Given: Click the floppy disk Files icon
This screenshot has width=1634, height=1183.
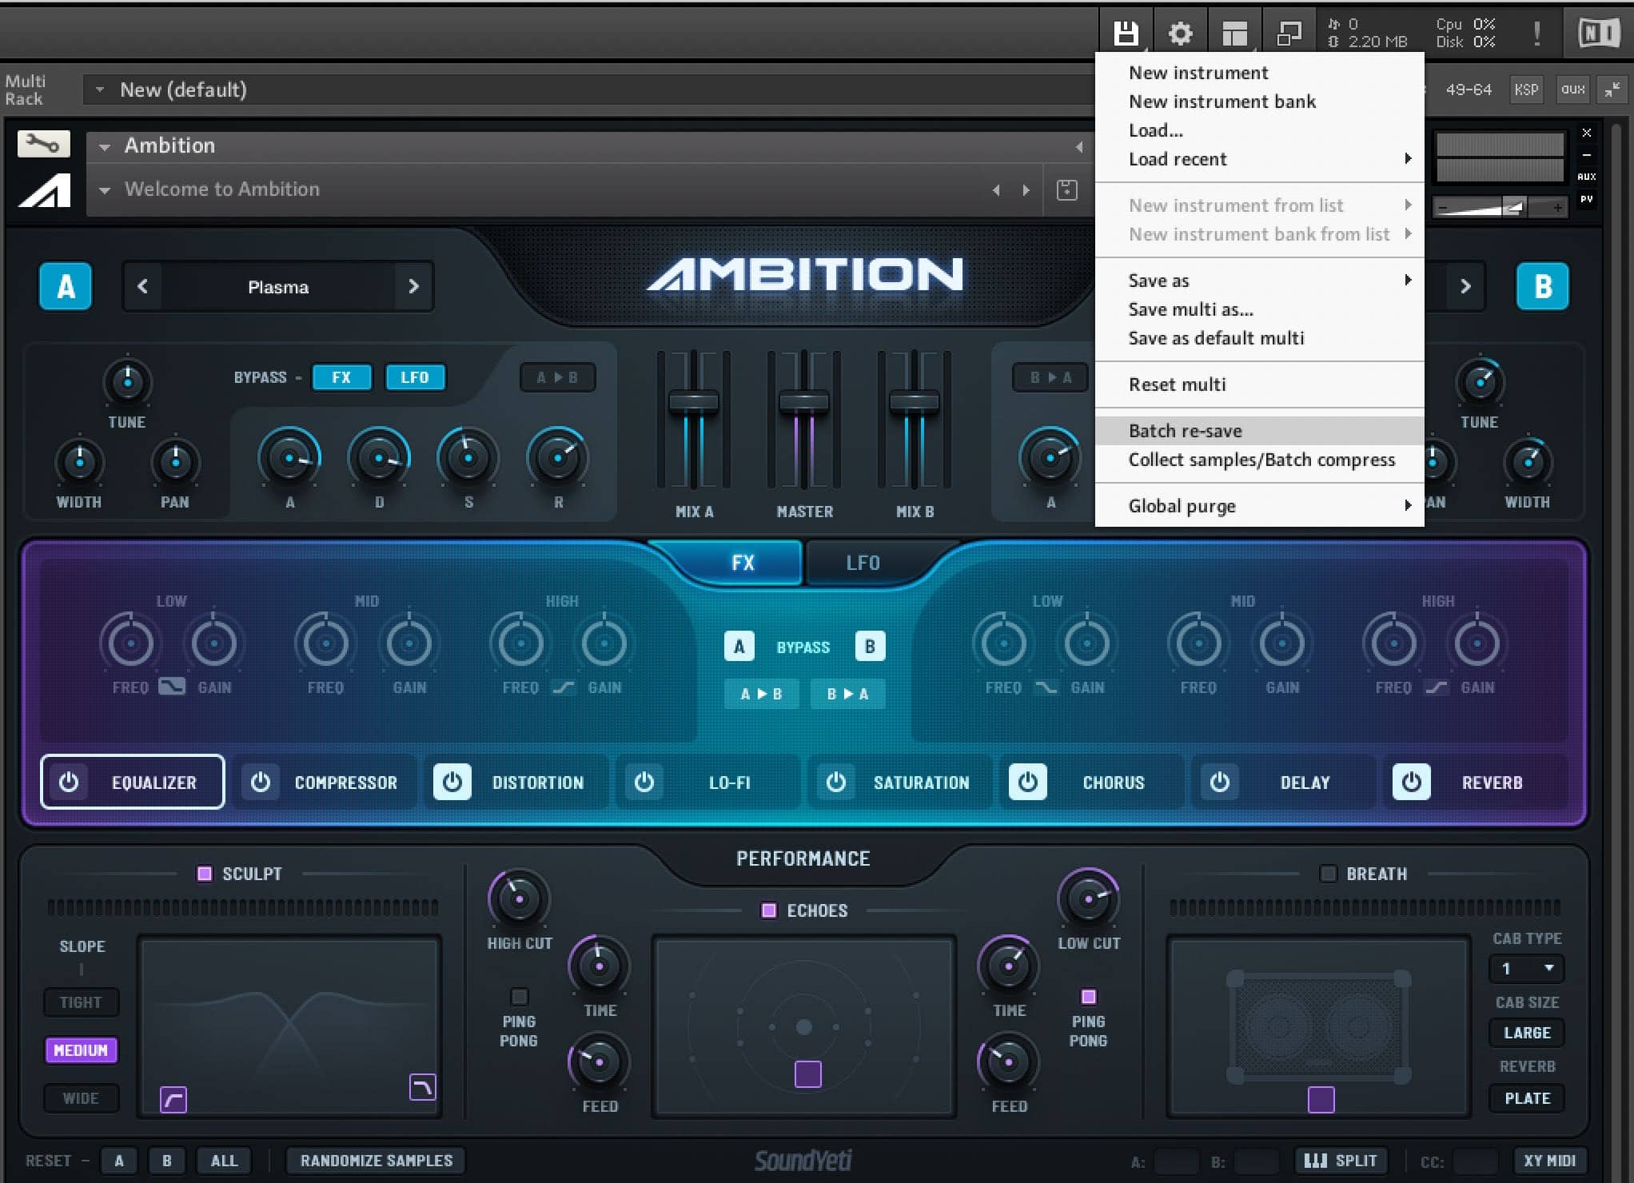Looking at the screenshot, I should [1126, 33].
